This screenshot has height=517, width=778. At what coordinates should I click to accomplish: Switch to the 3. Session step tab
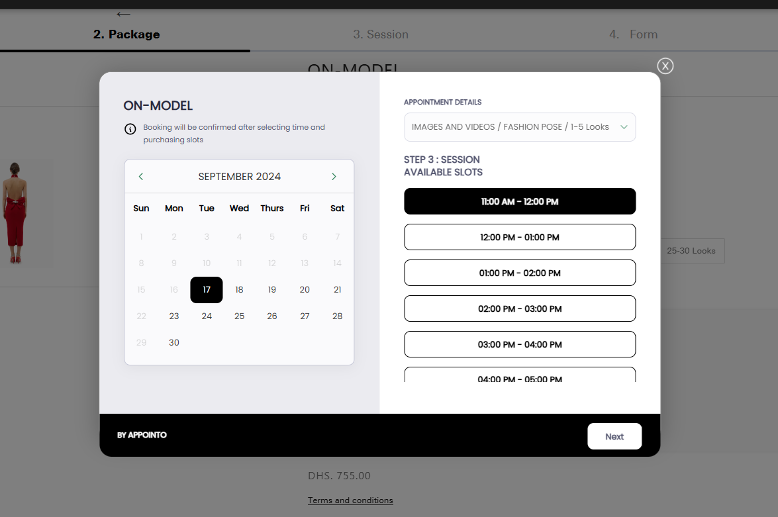pyautogui.click(x=380, y=34)
